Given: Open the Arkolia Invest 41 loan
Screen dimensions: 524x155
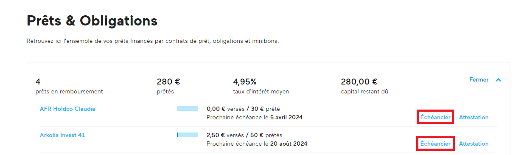Looking at the screenshot, I should point(62,135).
